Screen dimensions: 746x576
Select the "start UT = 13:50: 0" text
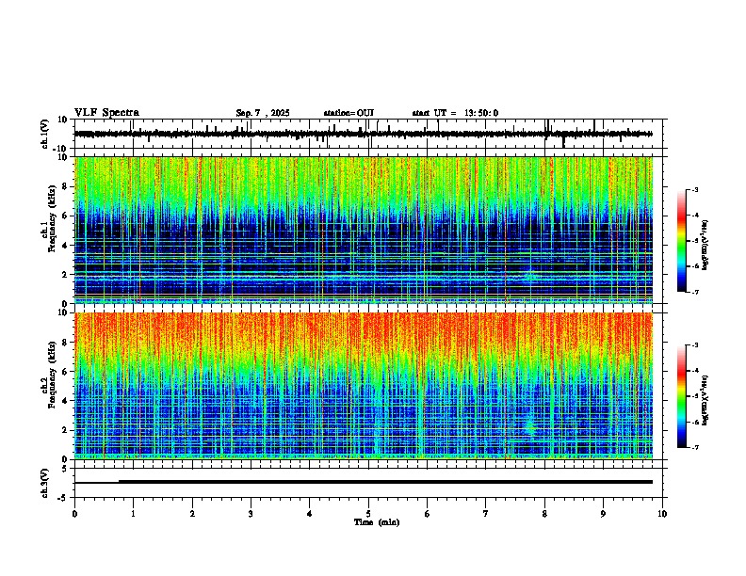pyautogui.click(x=455, y=113)
